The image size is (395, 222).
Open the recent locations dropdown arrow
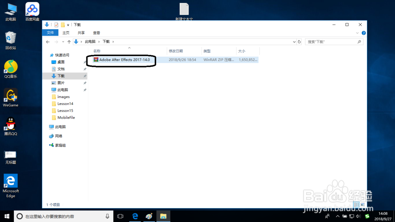pos(63,42)
